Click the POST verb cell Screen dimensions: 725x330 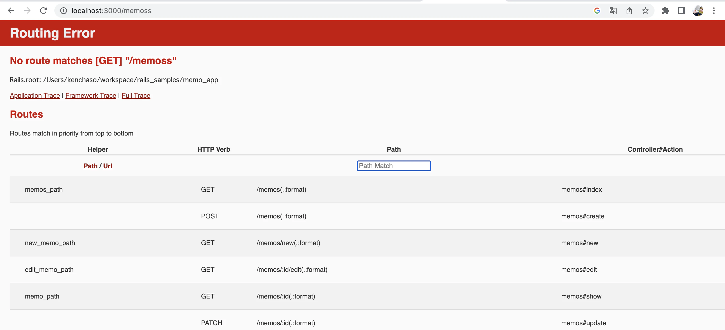[210, 216]
